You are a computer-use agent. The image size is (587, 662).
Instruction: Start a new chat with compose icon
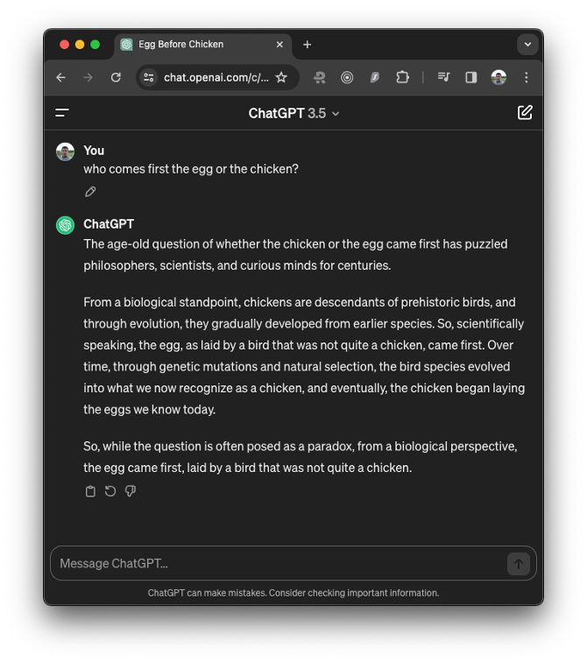tap(525, 113)
